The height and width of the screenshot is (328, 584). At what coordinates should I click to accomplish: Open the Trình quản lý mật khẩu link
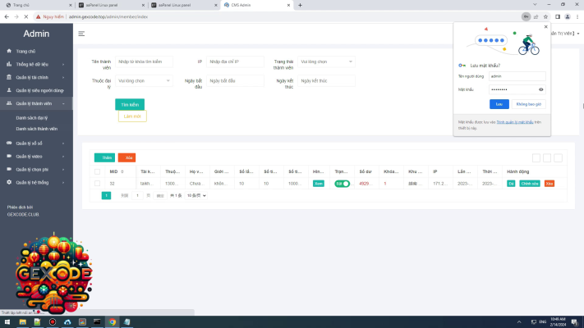click(x=515, y=122)
